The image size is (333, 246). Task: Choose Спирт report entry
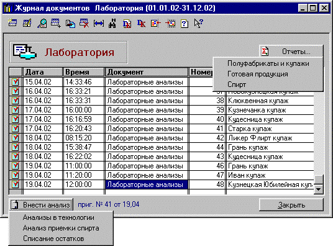click(x=268, y=84)
